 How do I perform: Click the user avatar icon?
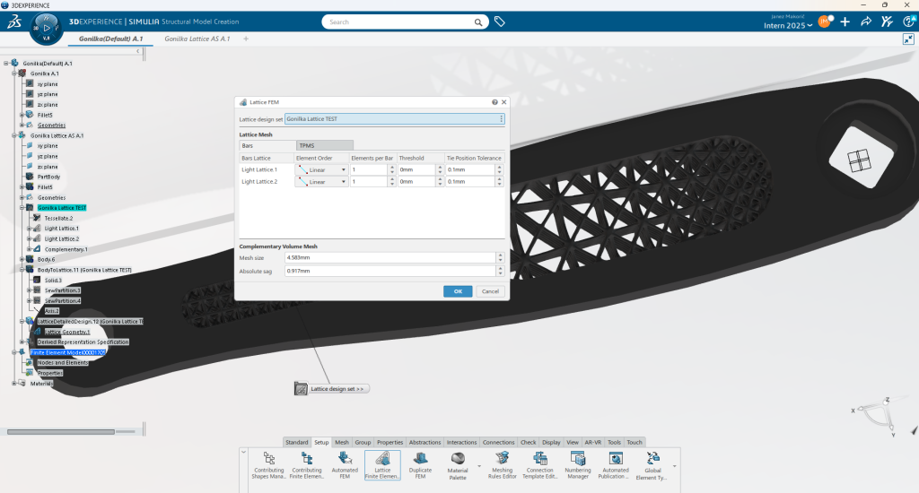point(825,22)
